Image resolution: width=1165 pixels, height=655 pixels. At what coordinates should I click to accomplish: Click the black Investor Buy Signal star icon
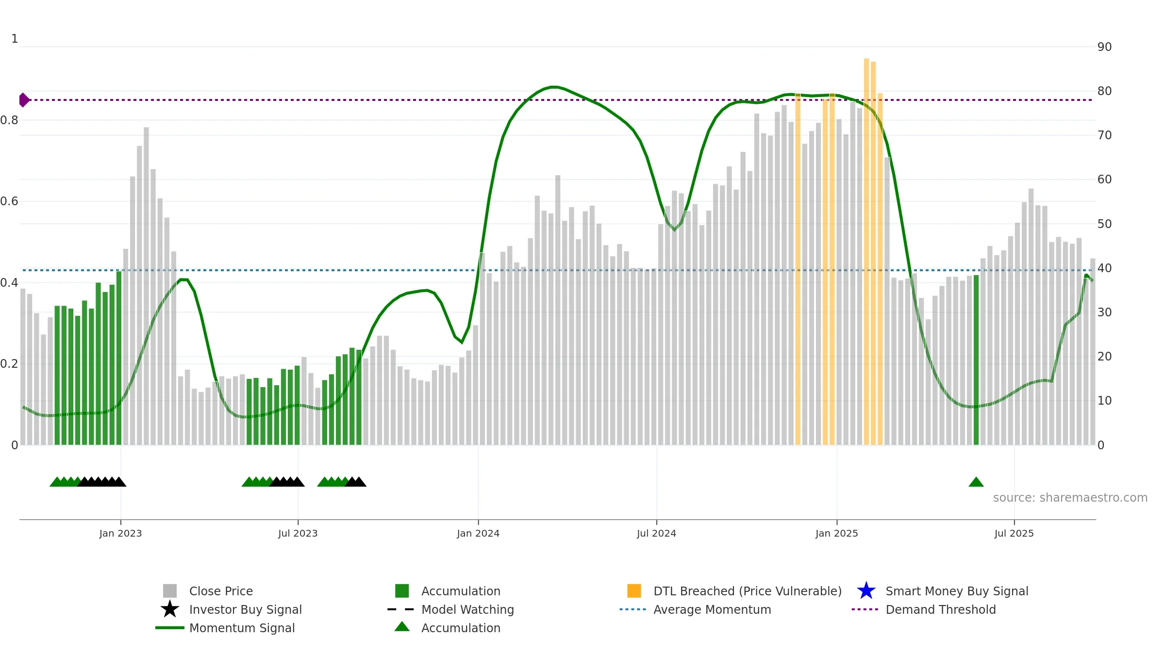tap(170, 609)
